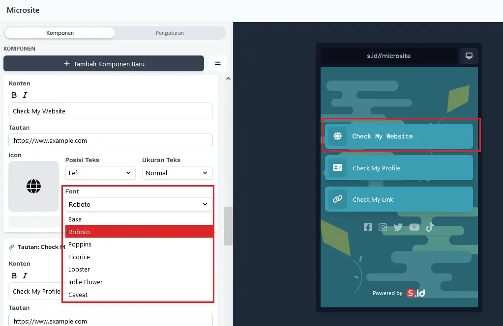
Task: Collapse the Font dropdown showing Roboto
Action: point(139,204)
